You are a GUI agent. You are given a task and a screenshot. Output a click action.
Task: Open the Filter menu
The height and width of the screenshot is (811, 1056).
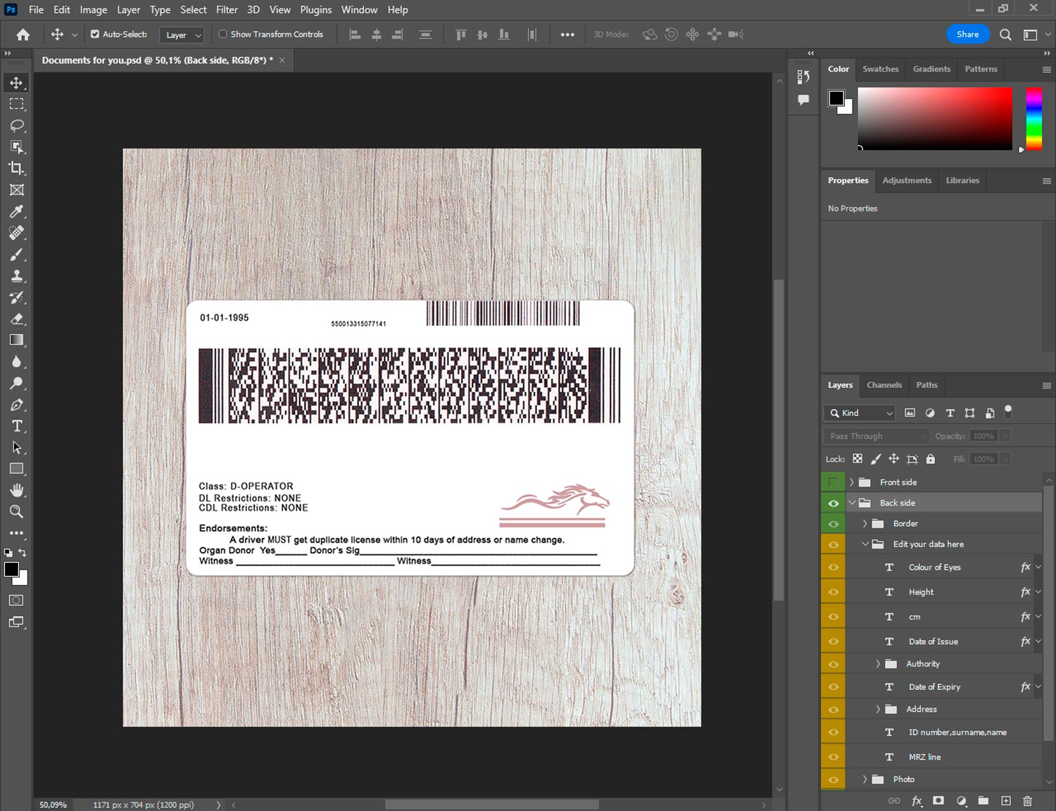tap(226, 10)
